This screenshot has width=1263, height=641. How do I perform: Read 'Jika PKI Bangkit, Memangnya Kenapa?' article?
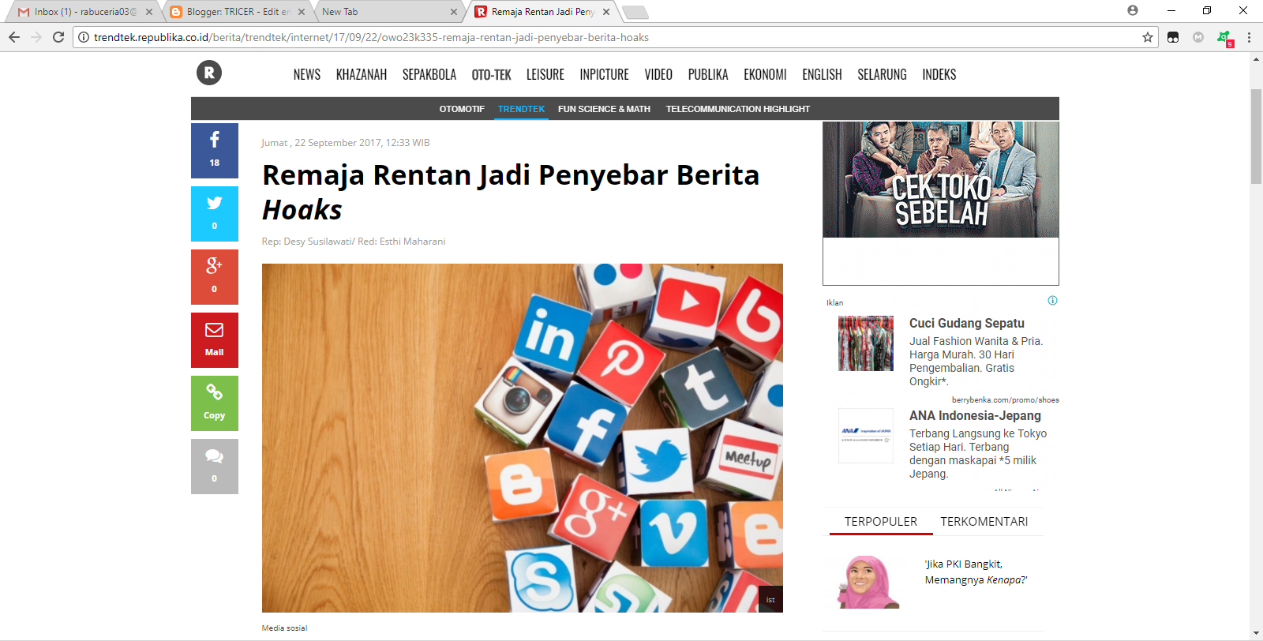[976, 572]
